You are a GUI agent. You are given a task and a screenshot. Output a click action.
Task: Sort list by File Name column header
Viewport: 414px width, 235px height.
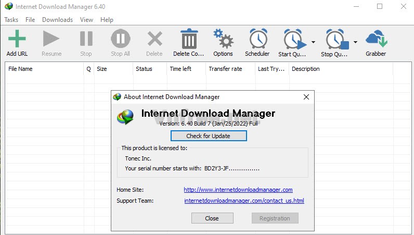[21, 69]
